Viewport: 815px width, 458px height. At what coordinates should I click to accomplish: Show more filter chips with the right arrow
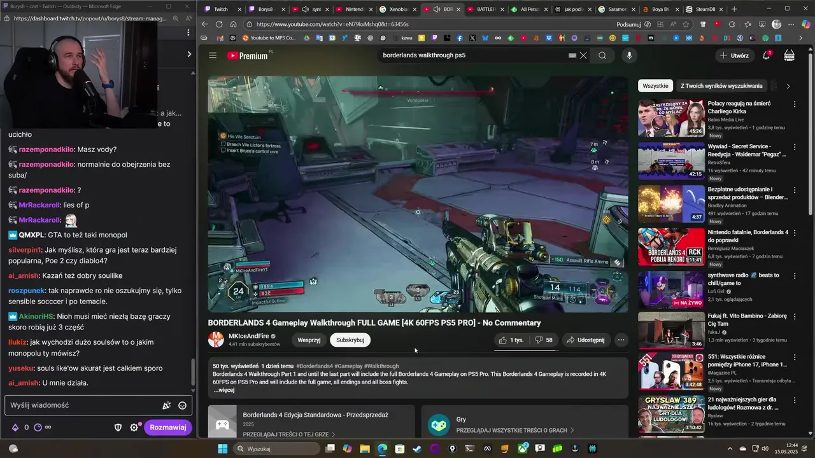tap(788, 86)
